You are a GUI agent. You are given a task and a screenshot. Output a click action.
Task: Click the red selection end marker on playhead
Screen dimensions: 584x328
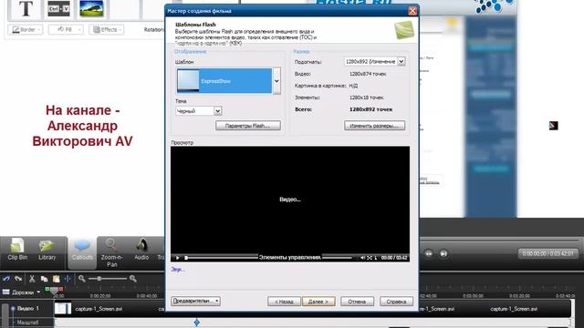pos(61,289)
